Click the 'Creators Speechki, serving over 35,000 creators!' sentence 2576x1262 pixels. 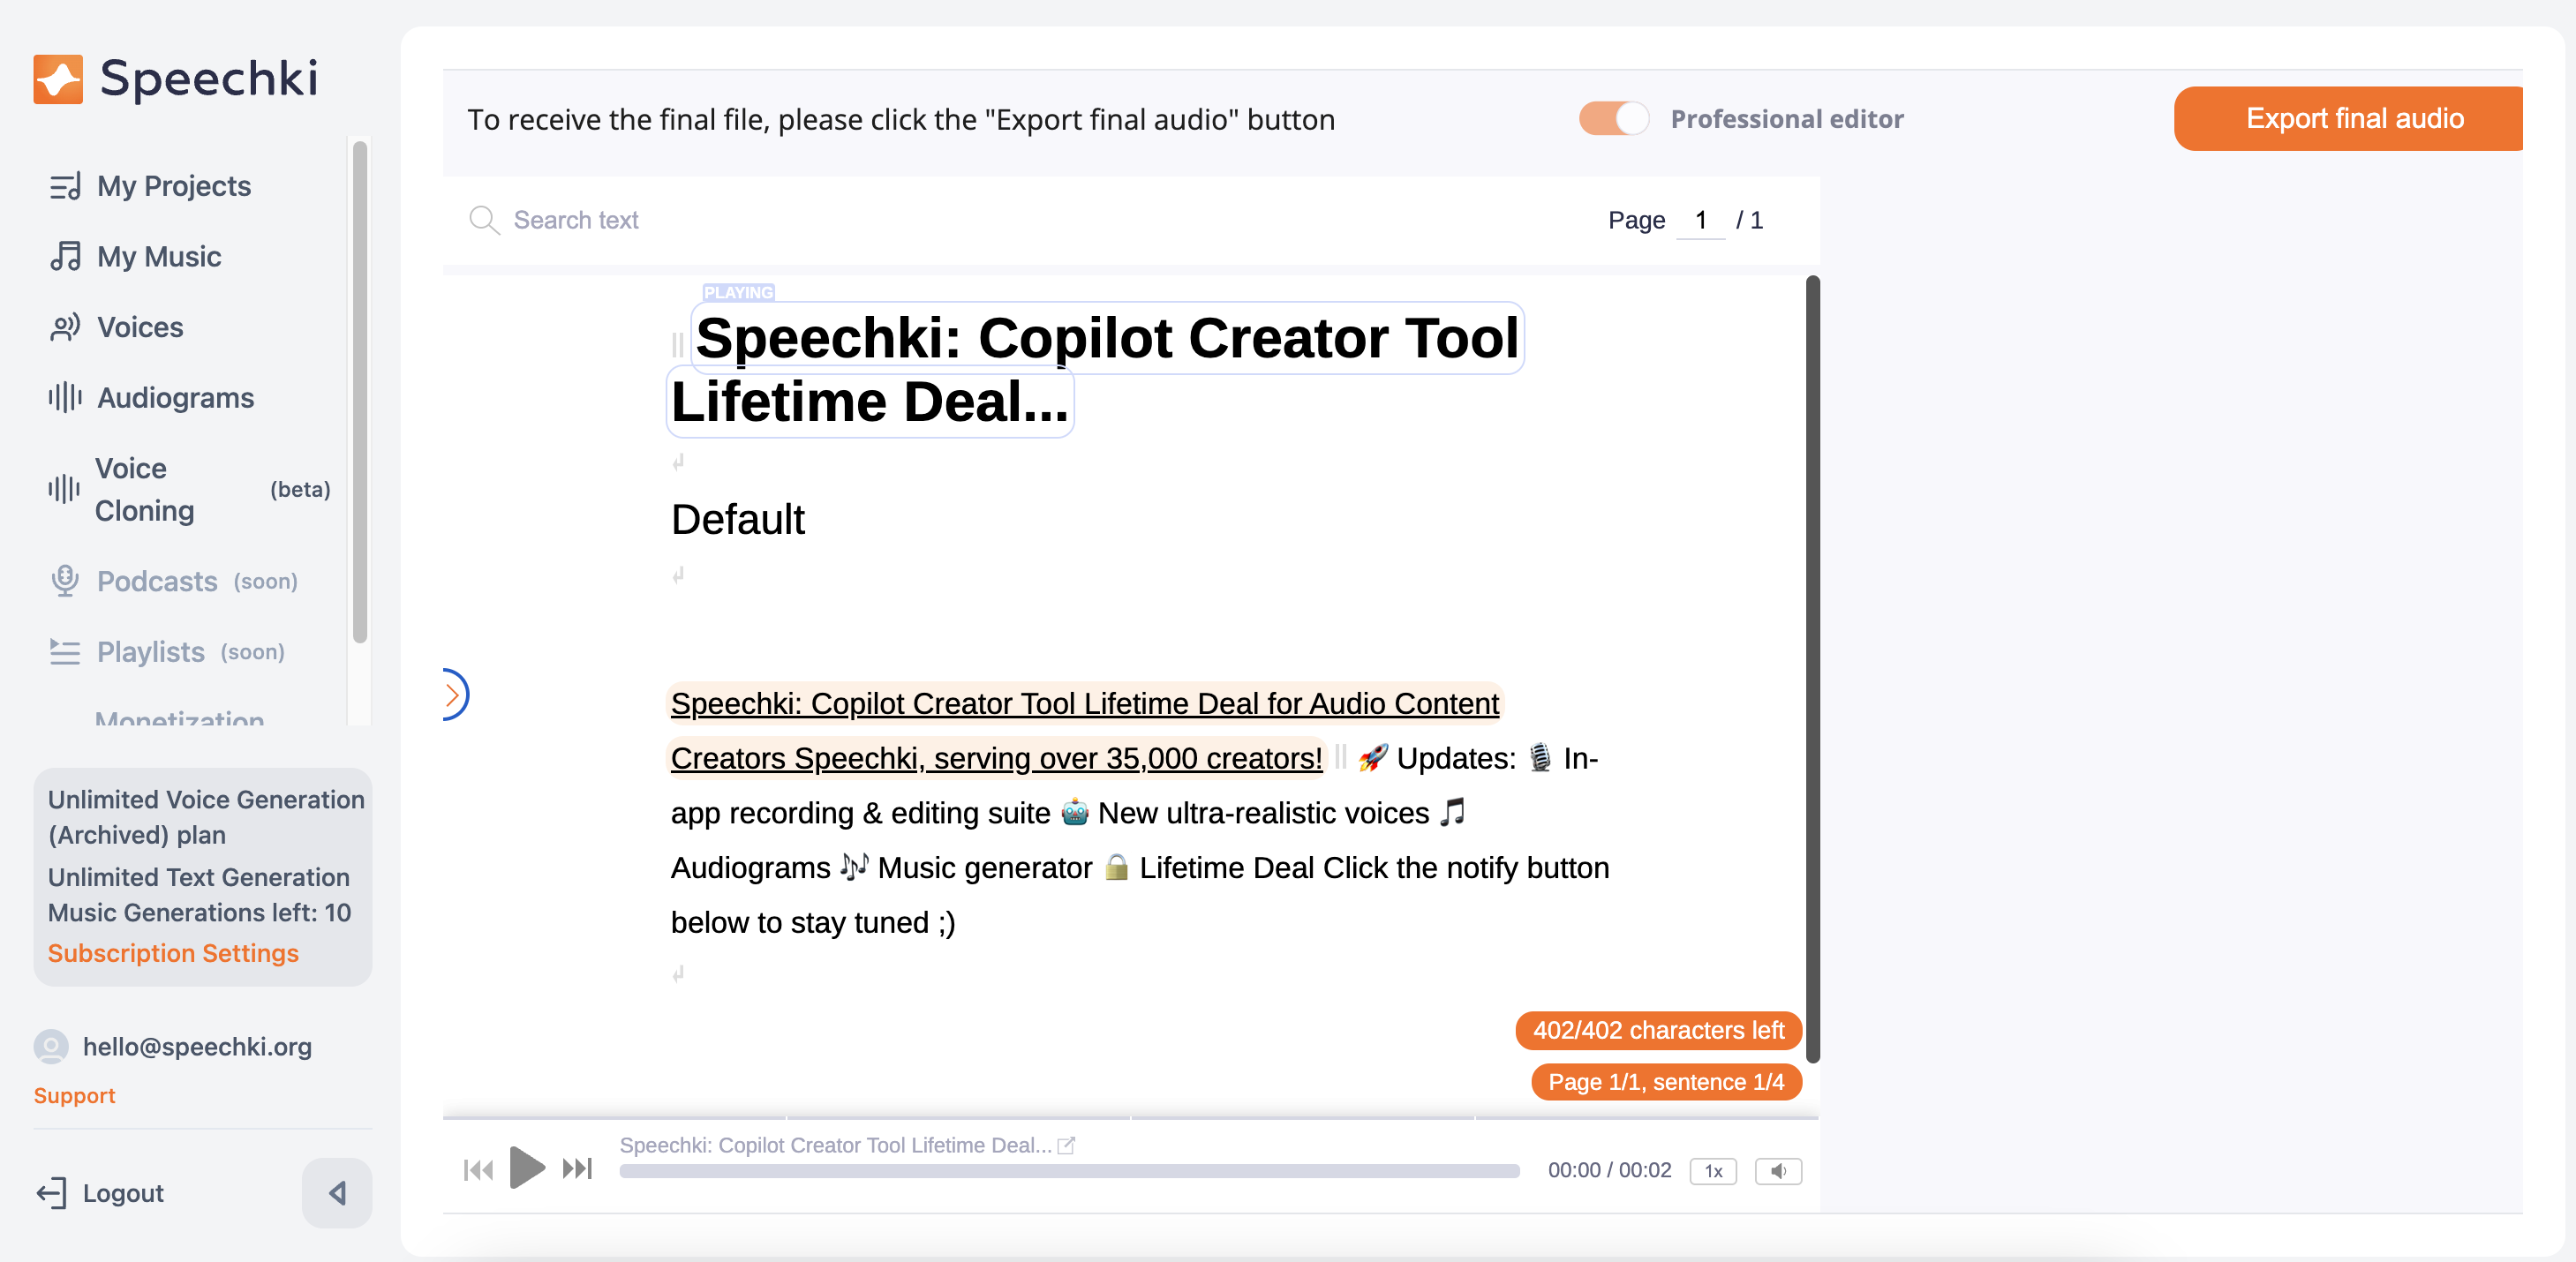point(996,759)
